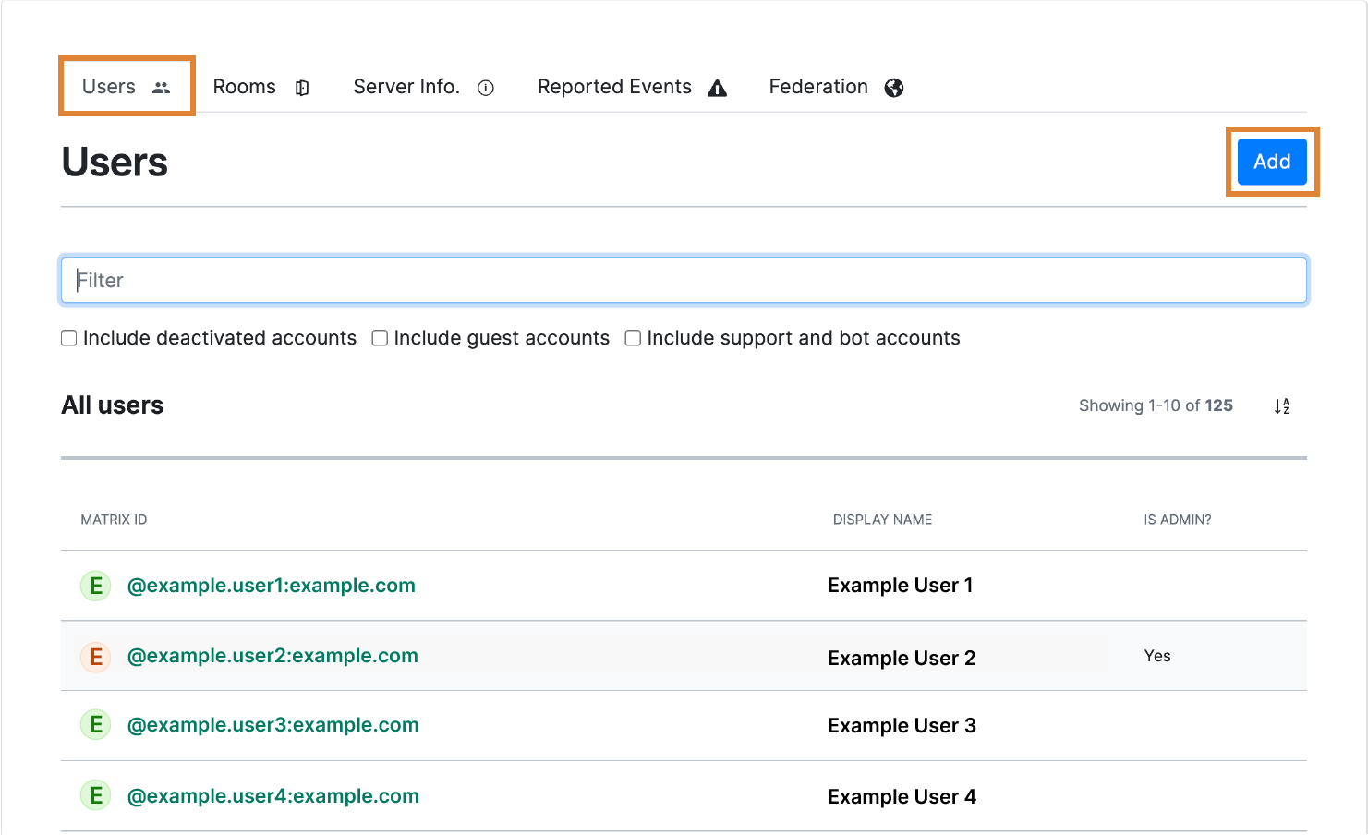Check Include support and bot accounts

click(633, 338)
